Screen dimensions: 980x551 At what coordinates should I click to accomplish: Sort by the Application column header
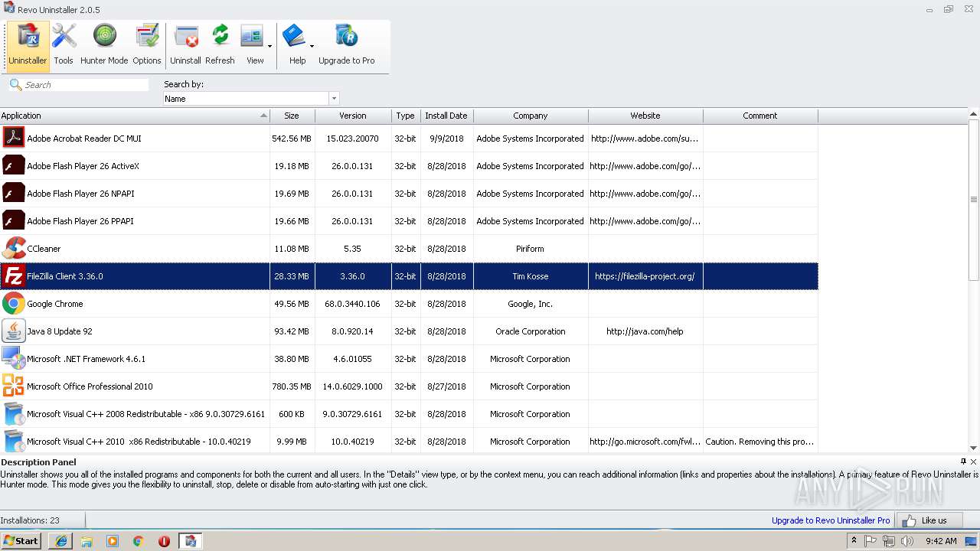(135, 116)
